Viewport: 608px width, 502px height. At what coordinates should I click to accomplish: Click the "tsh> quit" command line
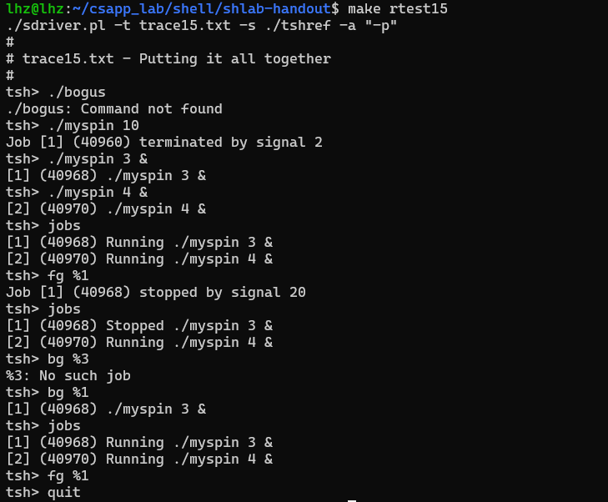point(43,492)
